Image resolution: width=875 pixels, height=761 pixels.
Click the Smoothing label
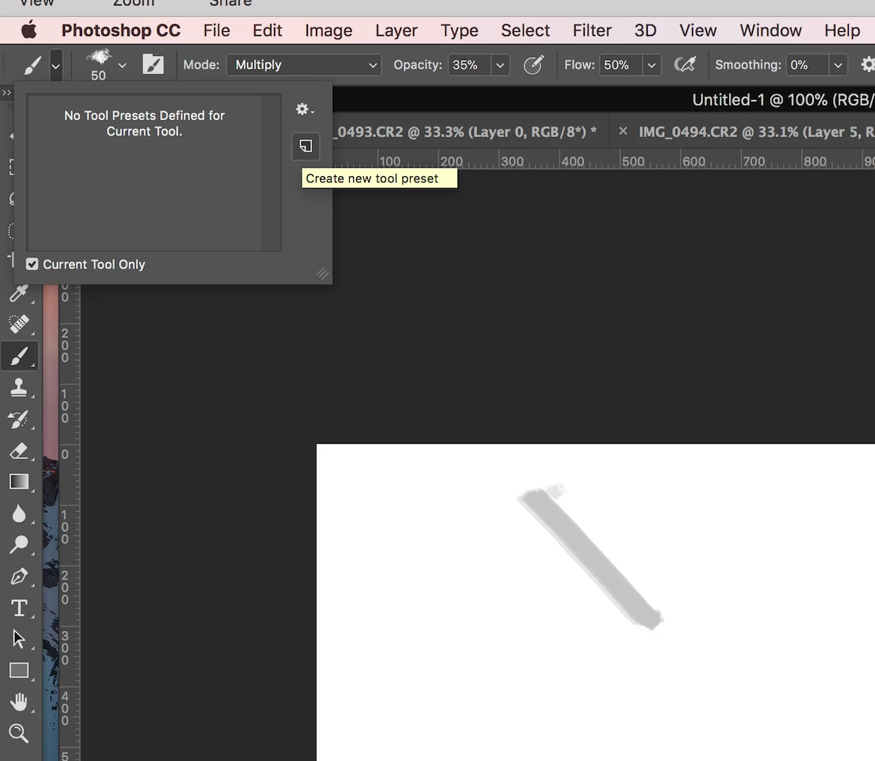[748, 65]
